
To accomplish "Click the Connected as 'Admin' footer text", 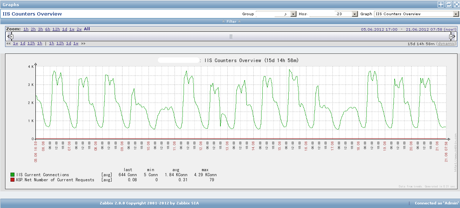I will pos(437,203).
